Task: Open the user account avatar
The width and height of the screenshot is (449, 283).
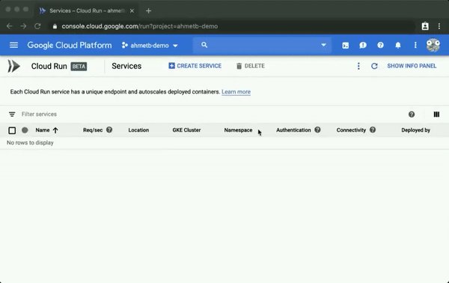Action: (433, 45)
